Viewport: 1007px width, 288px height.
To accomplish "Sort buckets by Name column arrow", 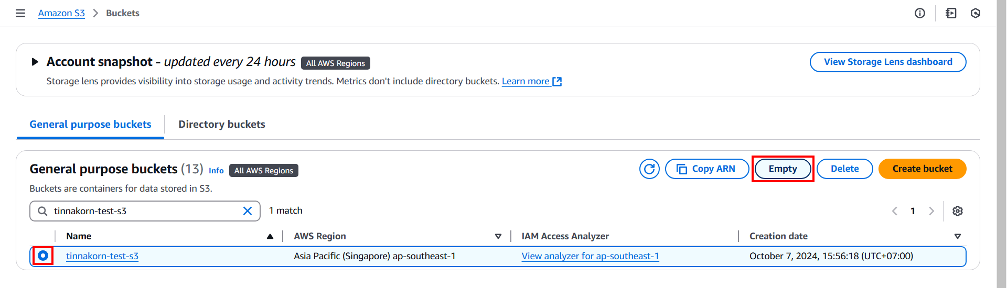I will pos(270,237).
